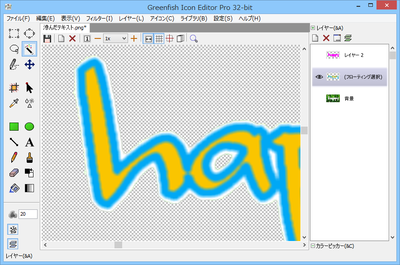Expand the レイヤー(&A) panel header

click(313, 28)
